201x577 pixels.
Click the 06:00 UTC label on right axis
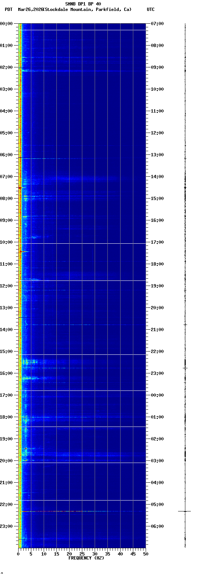point(157,526)
